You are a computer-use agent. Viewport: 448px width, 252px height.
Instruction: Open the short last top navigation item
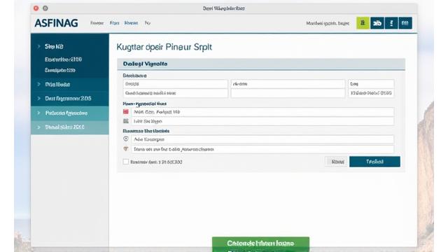148,23
